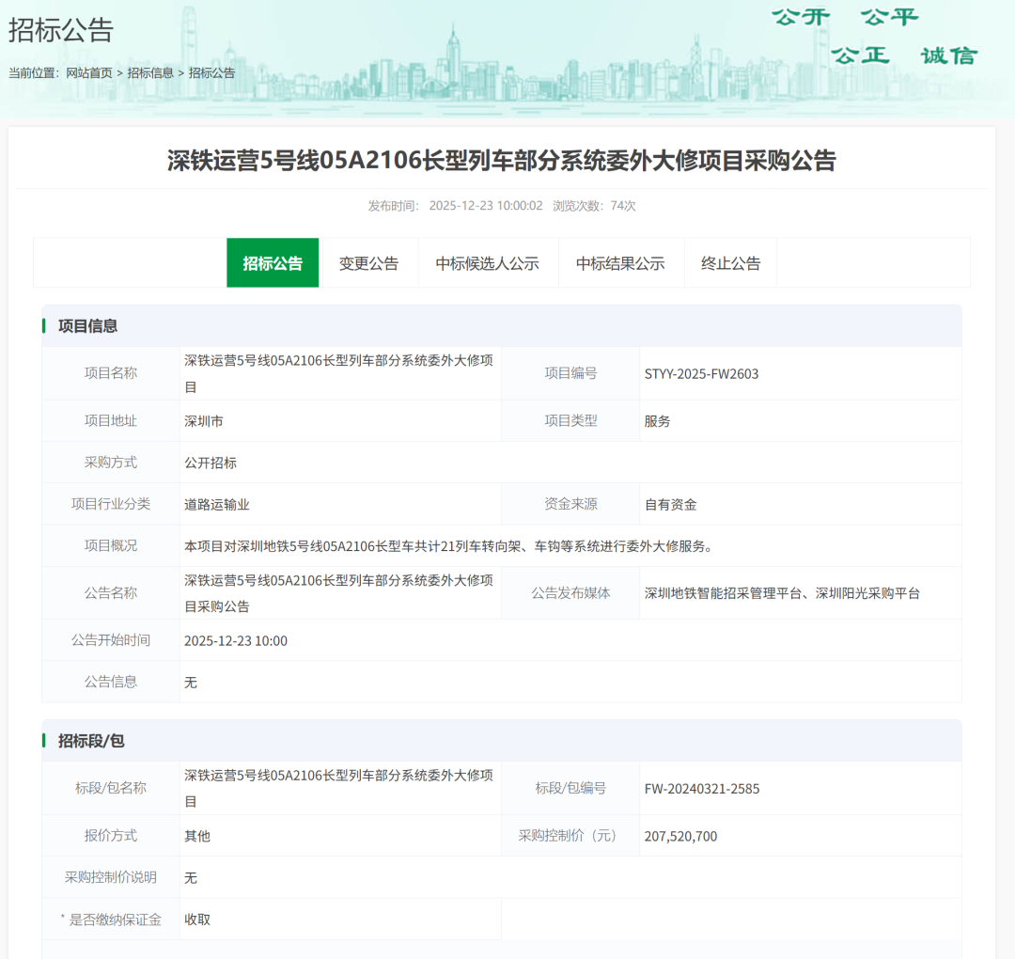The height and width of the screenshot is (959, 1015).
Task: Click view count 74次
Action: [x=623, y=206]
